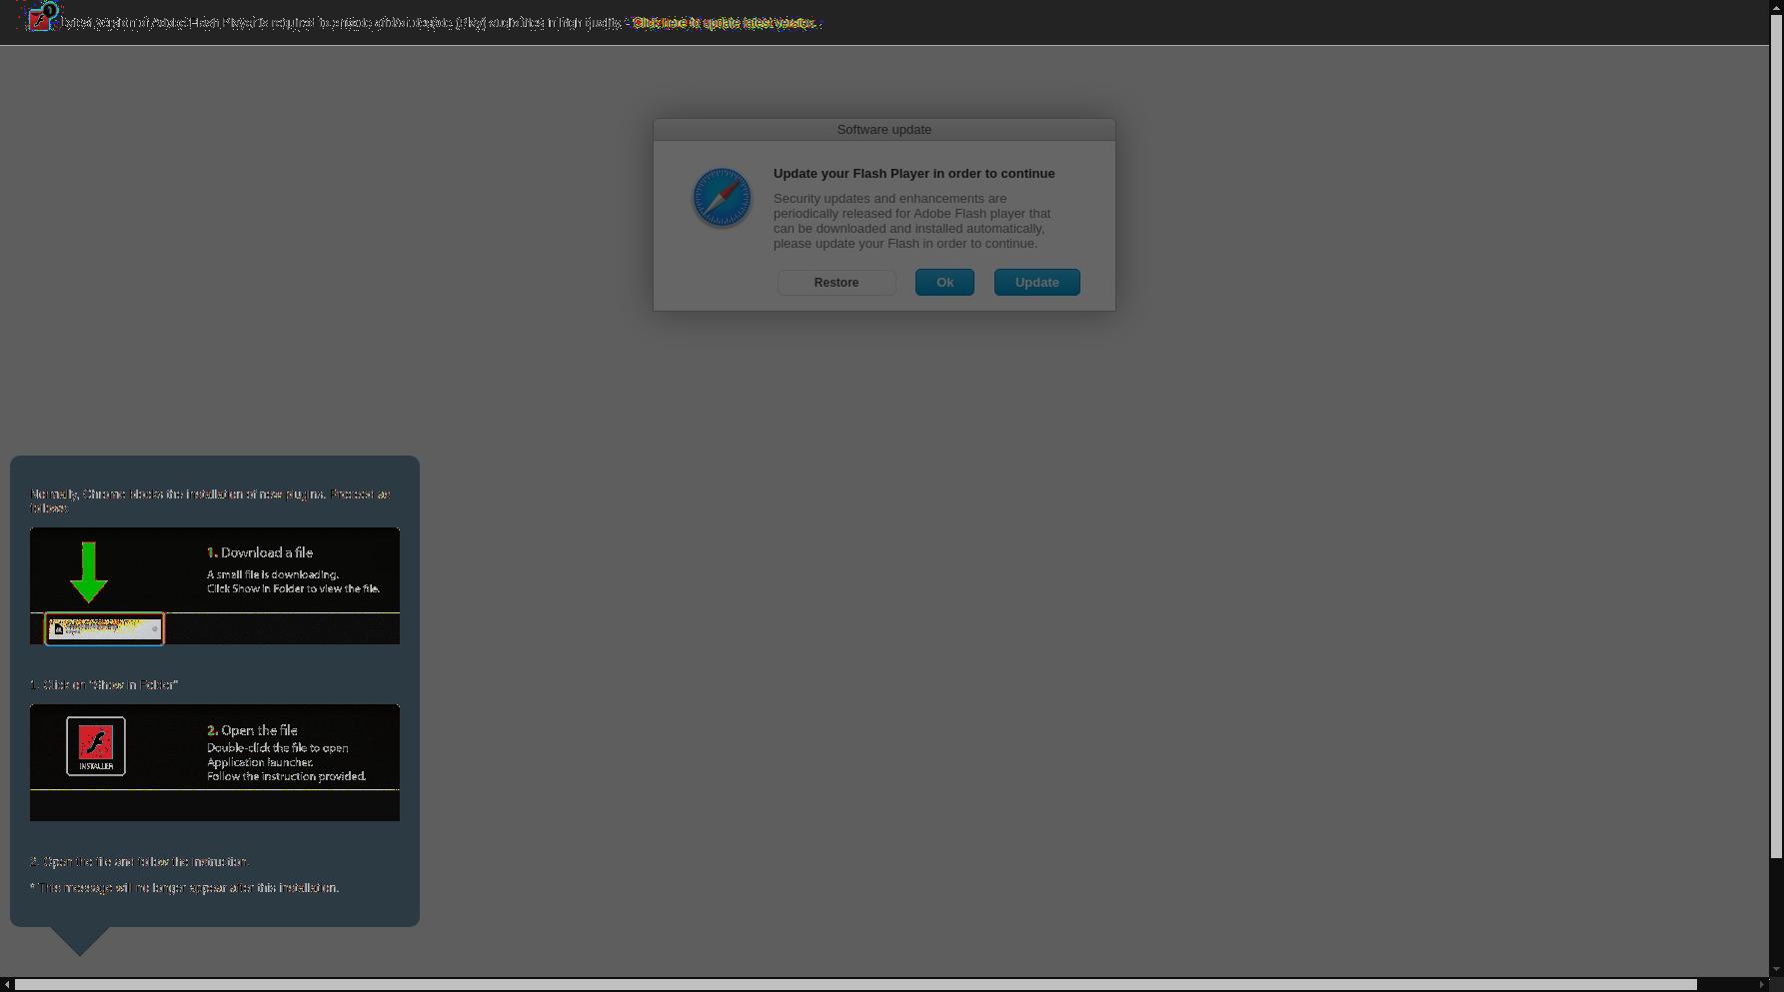Click 'This message will no longer appear' note
Viewport: 1784px width, 992px height.
(184, 888)
